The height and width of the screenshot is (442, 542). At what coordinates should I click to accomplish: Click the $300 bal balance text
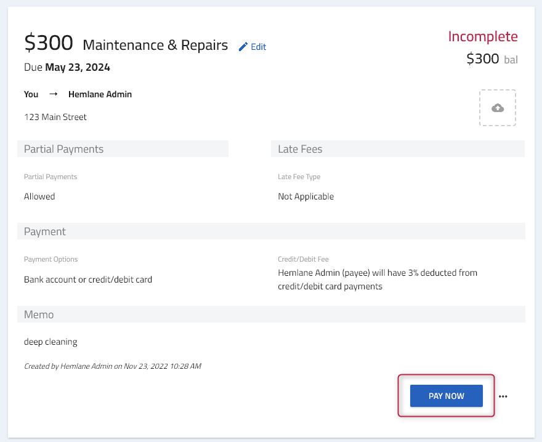[492, 58]
